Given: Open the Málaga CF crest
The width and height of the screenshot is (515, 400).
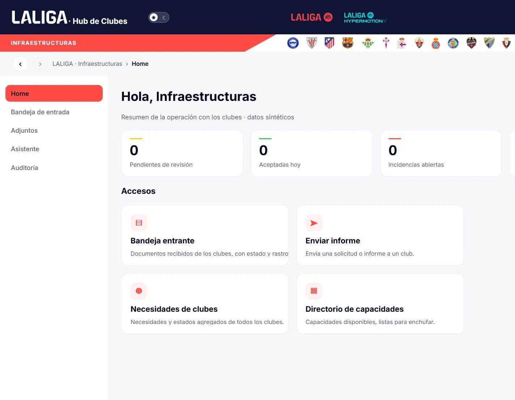Looking at the screenshot, I should pyautogui.click(x=489, y=43).
